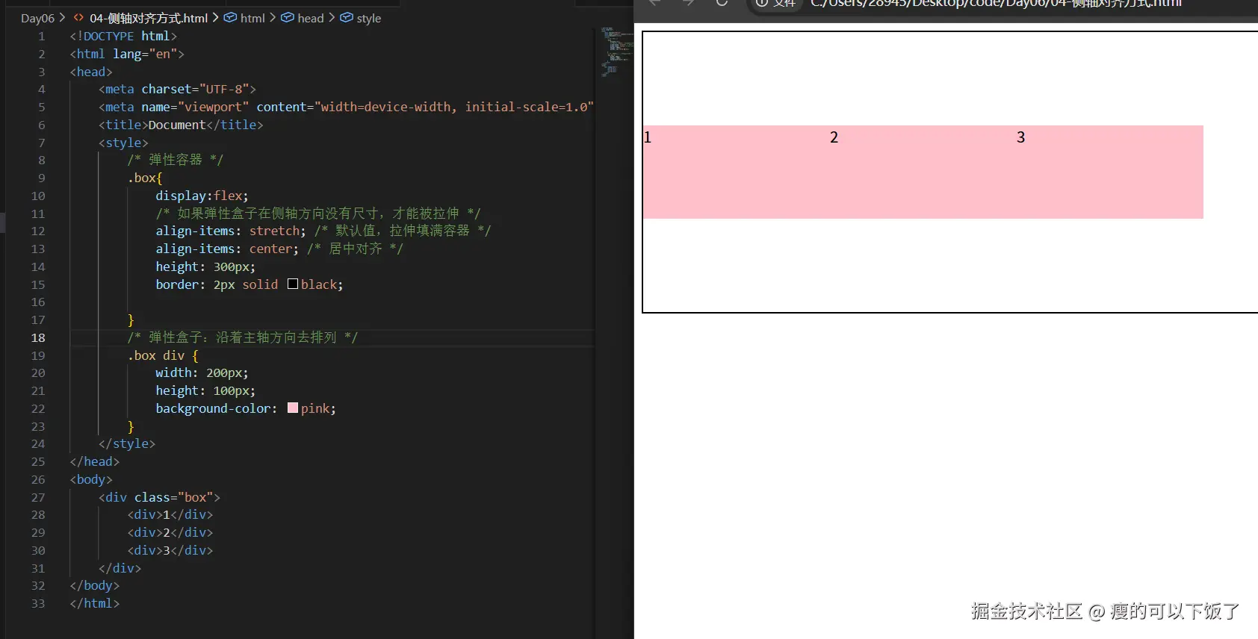1258x639 pixels.
Task: Click the symbol icon beside the html breadcrumb
Action: coord(231,17)
